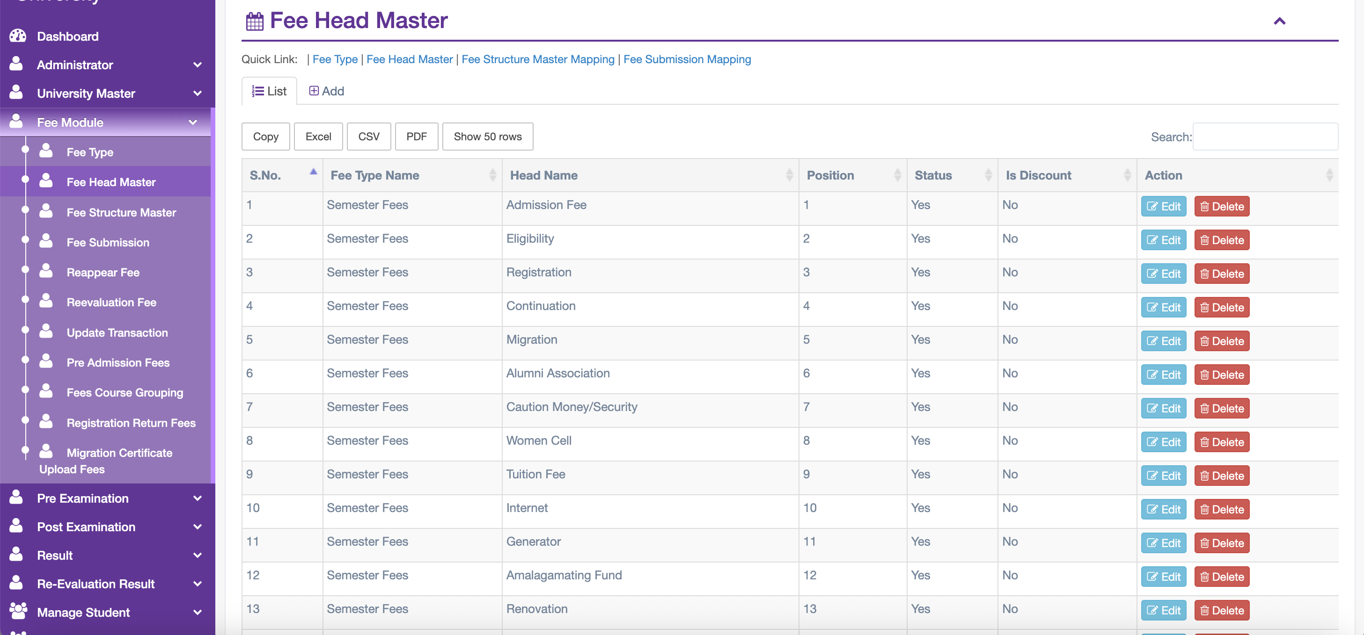Expand the Post Examination menu chevron
Screen dimensions: 1364x635
click(x=198, y=527)
